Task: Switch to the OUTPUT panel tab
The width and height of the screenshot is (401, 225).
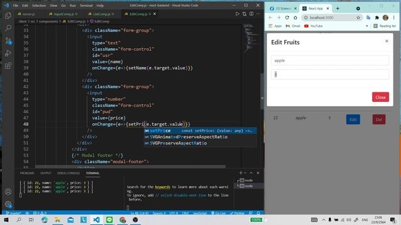Action: (x=46, y=173)
